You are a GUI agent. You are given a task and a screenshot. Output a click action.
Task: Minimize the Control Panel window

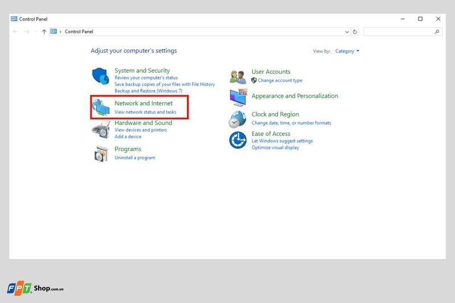click(403, 19)
